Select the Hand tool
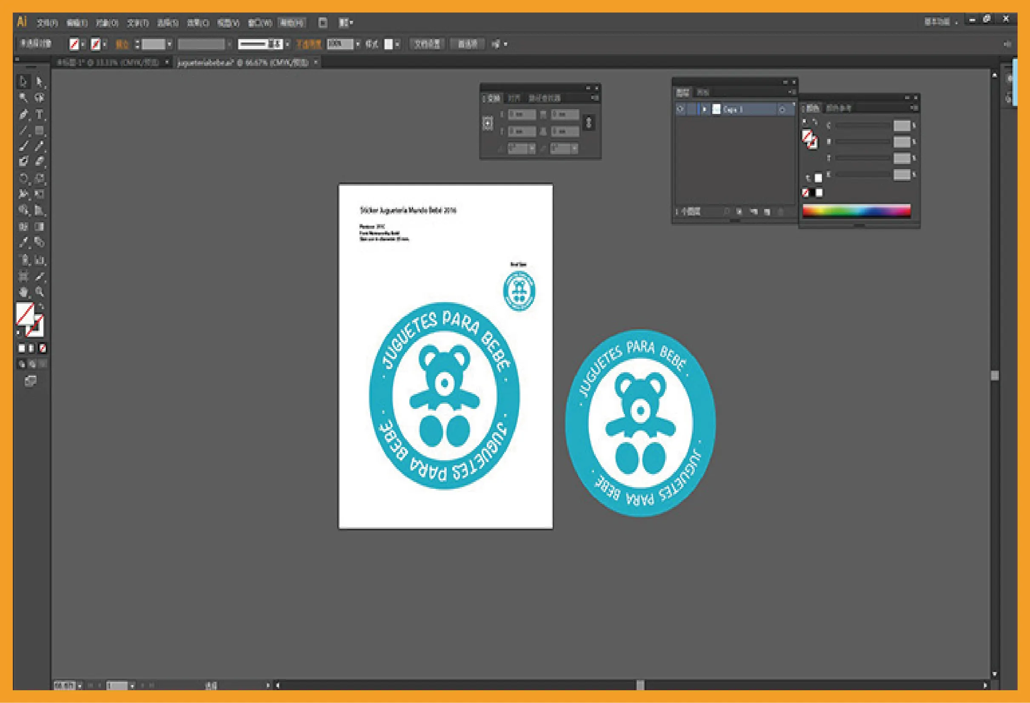The image size is (1030, 703). 23,292
